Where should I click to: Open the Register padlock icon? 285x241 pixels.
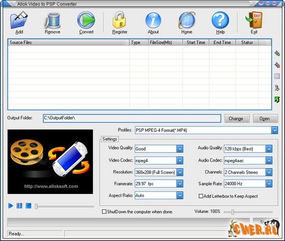119,20
